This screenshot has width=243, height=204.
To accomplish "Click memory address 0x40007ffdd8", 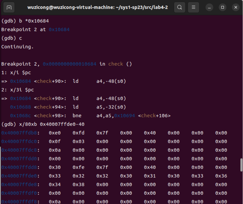I will (x=19, y=167).
